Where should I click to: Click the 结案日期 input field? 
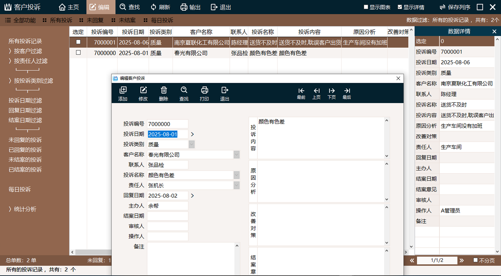(x=167, y=216)
